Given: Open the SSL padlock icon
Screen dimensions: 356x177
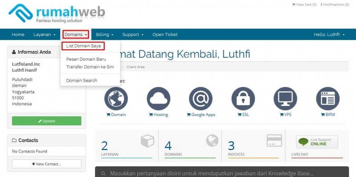Looking at the screenshot, I should point(243,99).
